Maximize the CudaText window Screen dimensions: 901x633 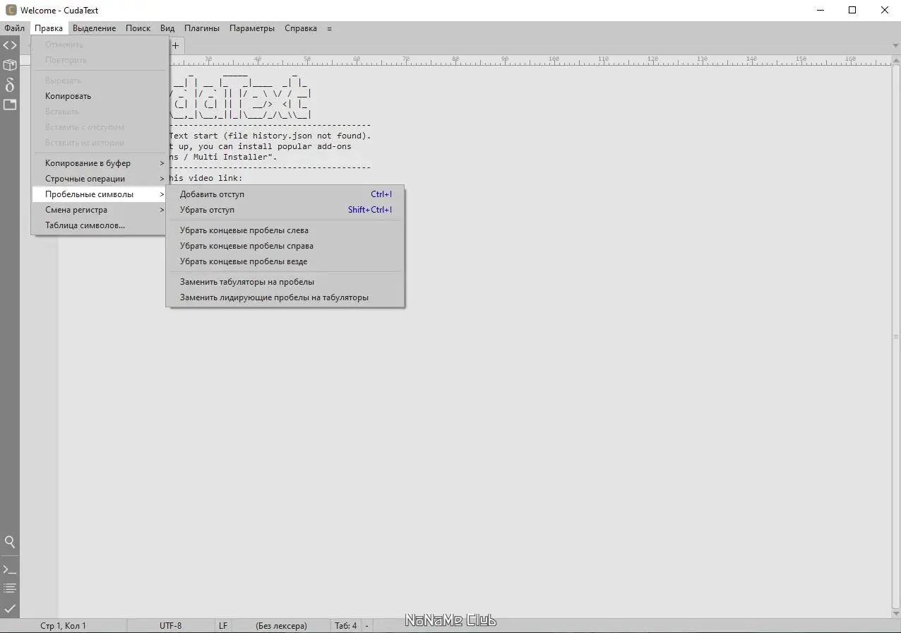[852, 10]
